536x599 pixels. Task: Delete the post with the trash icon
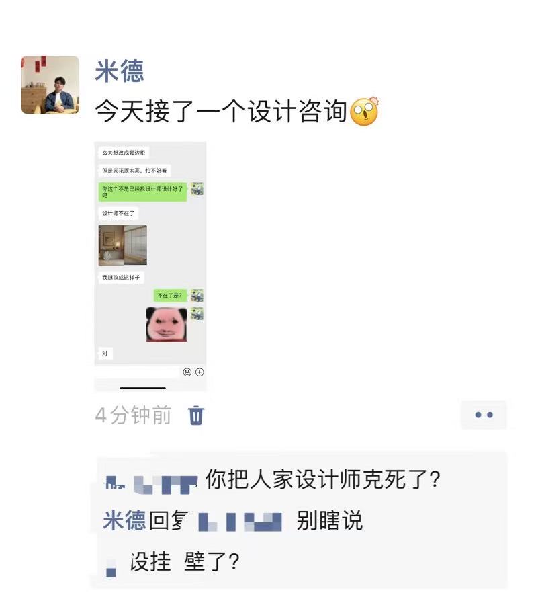196,415
